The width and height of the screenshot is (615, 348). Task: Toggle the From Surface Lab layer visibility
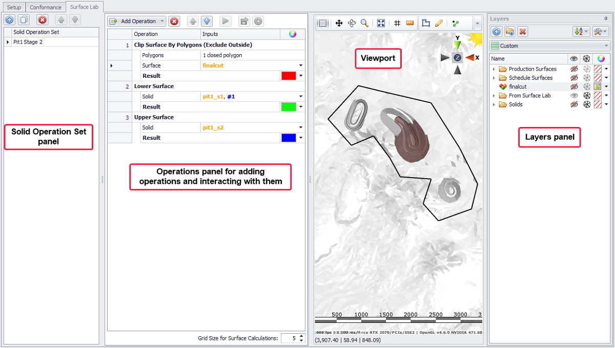pos(574,96)
